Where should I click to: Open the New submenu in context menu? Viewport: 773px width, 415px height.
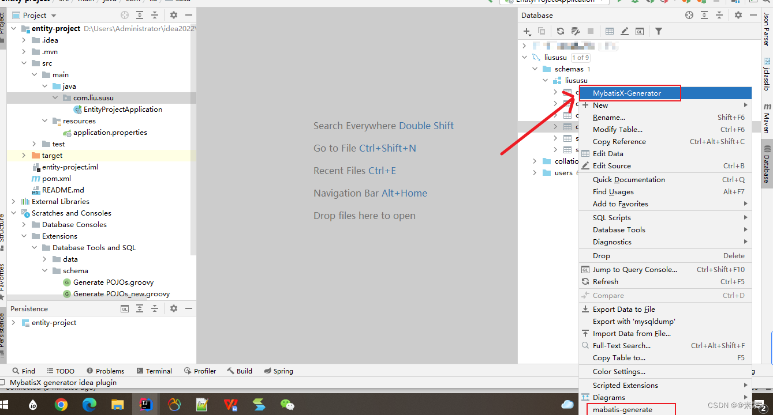(666, 105)
